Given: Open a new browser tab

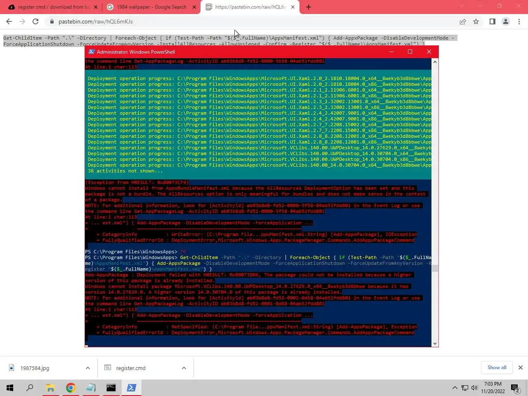Looking at the screenshot, I should 308,7.
